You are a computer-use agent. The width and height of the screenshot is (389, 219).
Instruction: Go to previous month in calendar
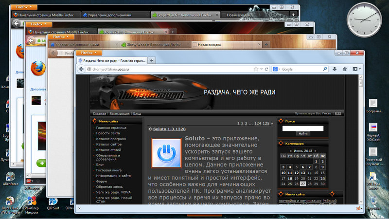pos(290,151)
